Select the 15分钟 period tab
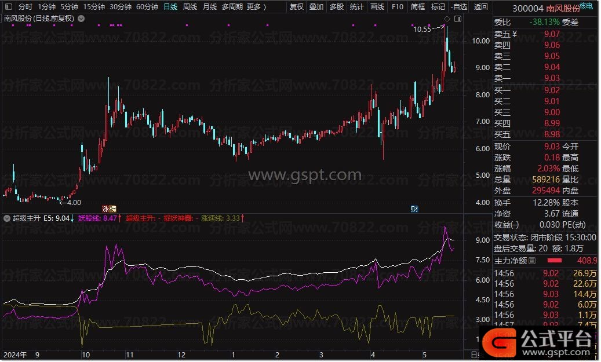 (x=94, y=6)
